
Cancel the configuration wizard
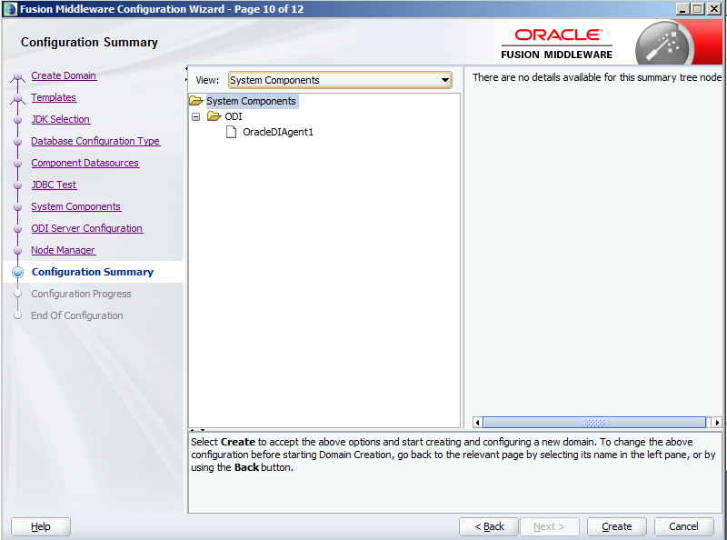tap(683, 526)
